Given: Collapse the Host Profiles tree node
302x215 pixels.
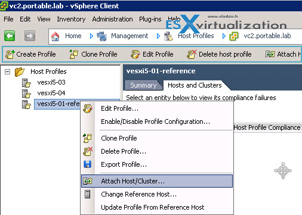Looking at the screenshot, I should pos(7,71).
